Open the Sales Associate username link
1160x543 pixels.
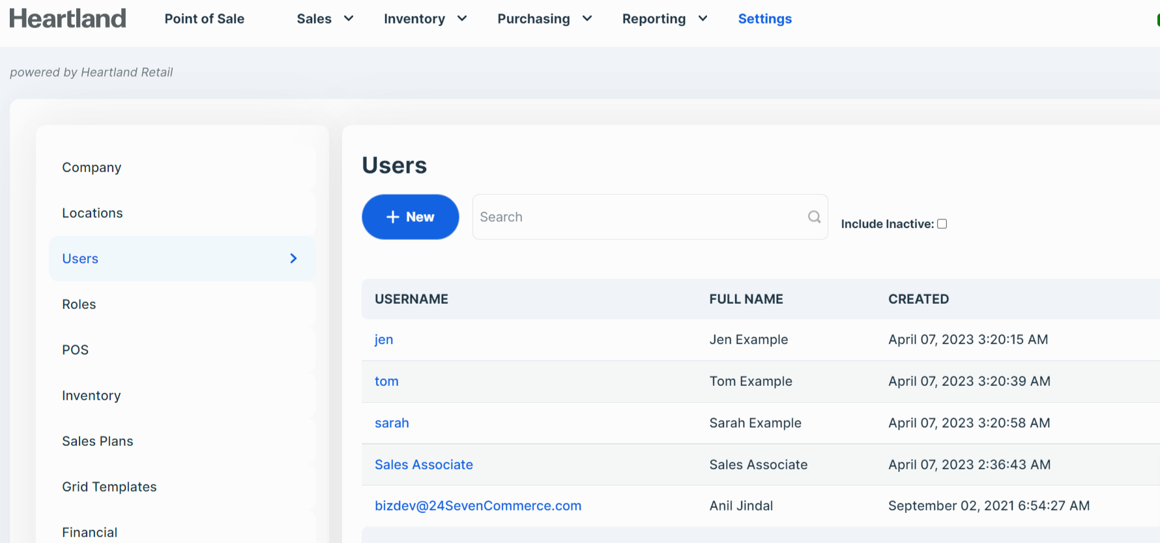coord(424,465)
